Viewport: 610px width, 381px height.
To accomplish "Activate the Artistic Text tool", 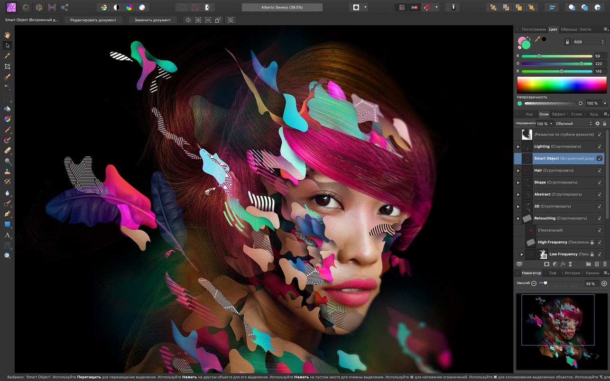I will (x=7, y=235).
